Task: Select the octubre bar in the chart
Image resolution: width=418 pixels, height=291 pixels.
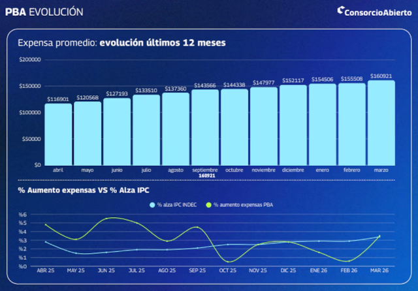Action: coord(234,127)
